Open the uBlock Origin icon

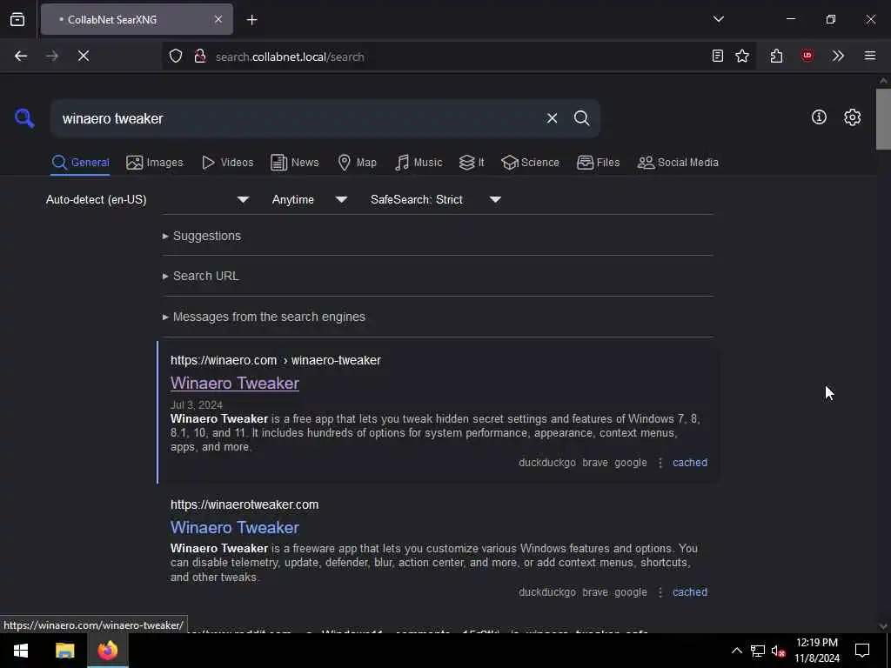(807, 56)
